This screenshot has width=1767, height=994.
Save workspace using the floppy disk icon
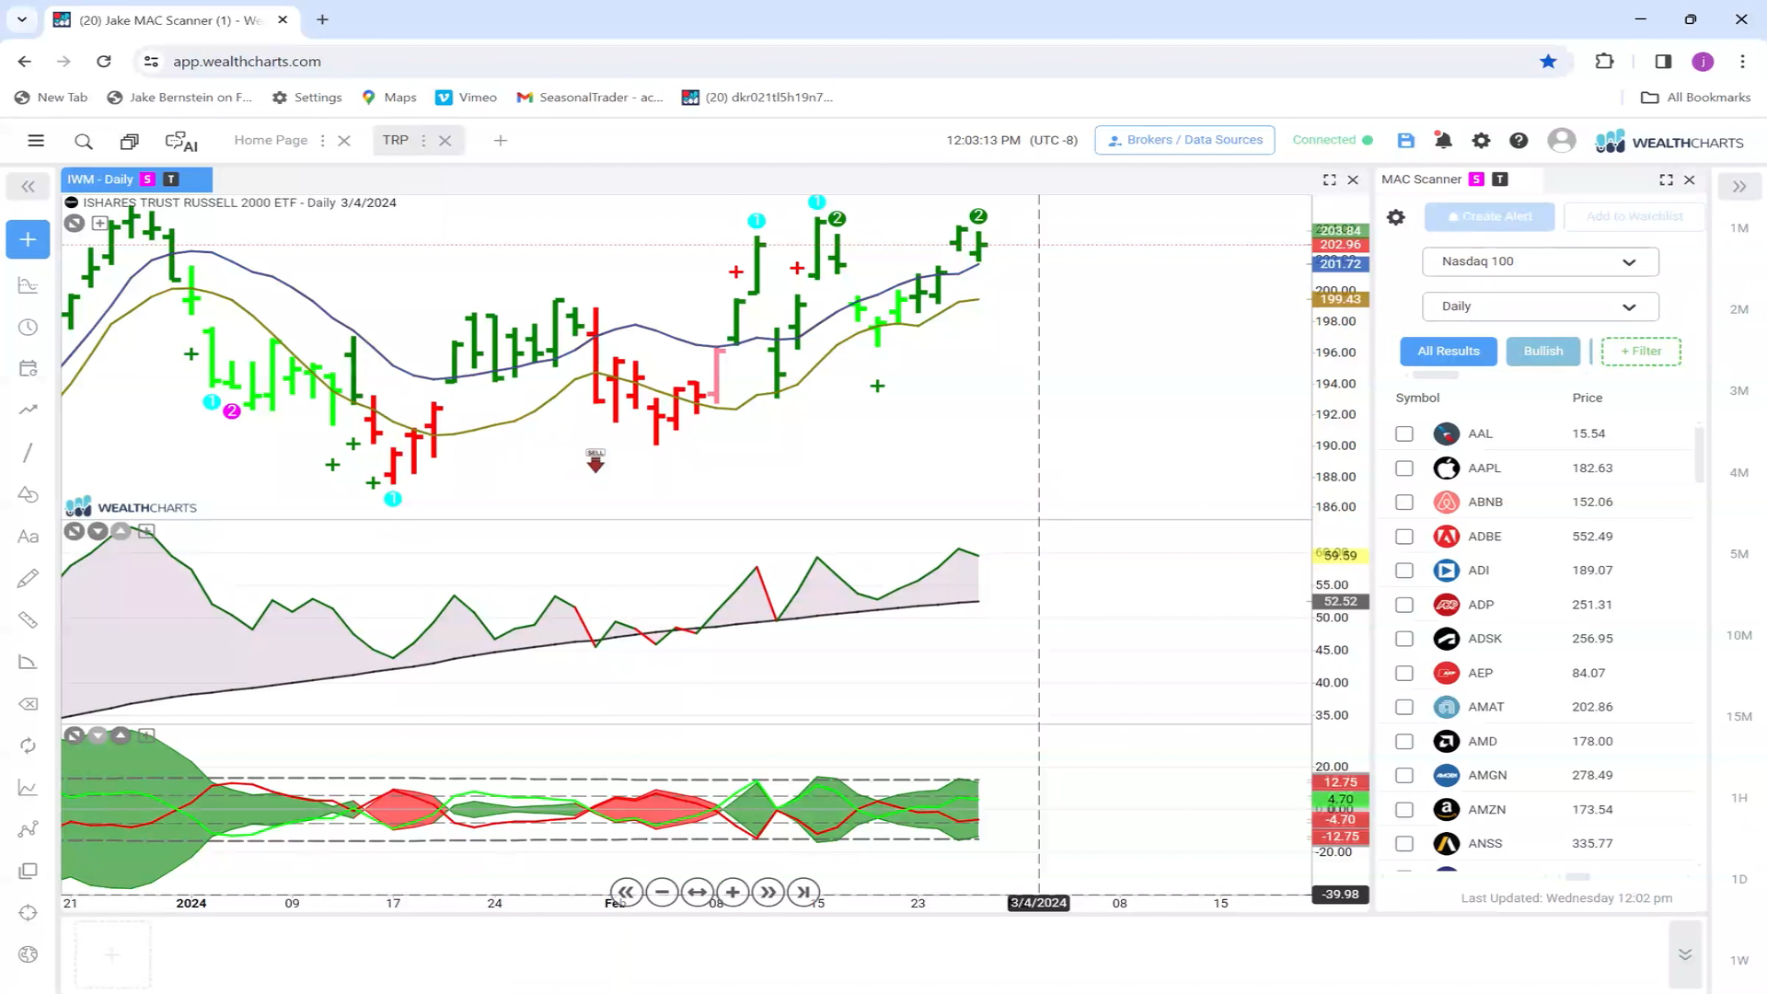(x=1405, y=140)
